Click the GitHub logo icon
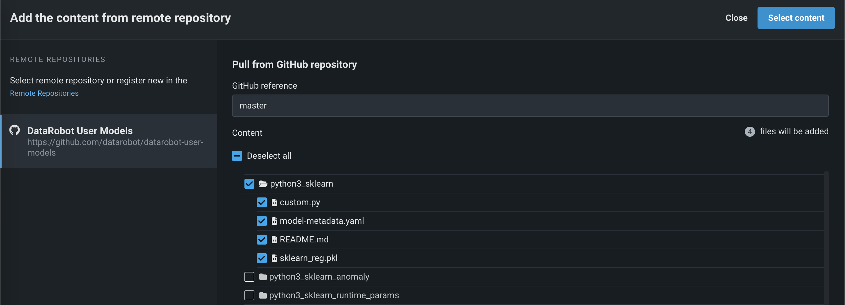Screen dimensions: 845x305 (15, 130)
